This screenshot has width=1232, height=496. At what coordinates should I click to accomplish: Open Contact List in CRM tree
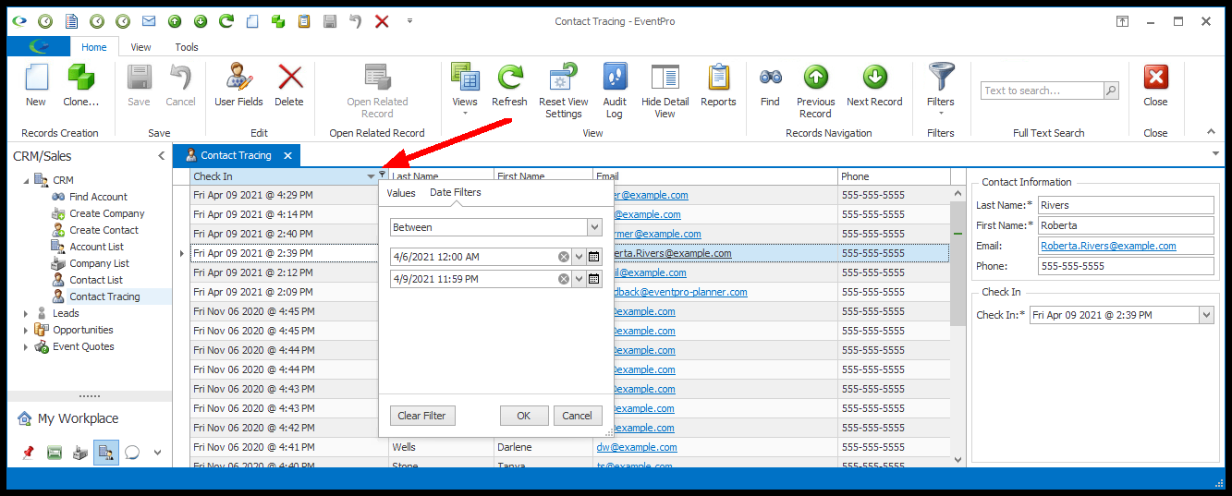pyautogui.click(x=96, y=280)
